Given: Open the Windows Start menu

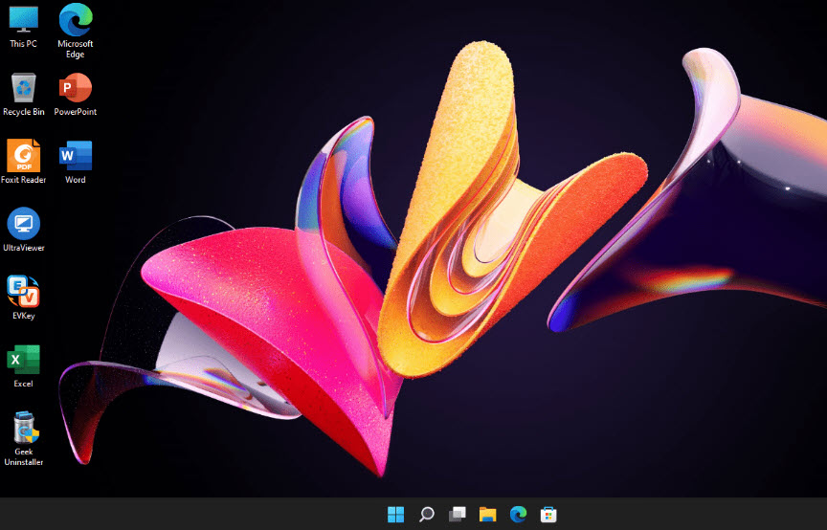Looking at the screenshot, I should 395,514.
